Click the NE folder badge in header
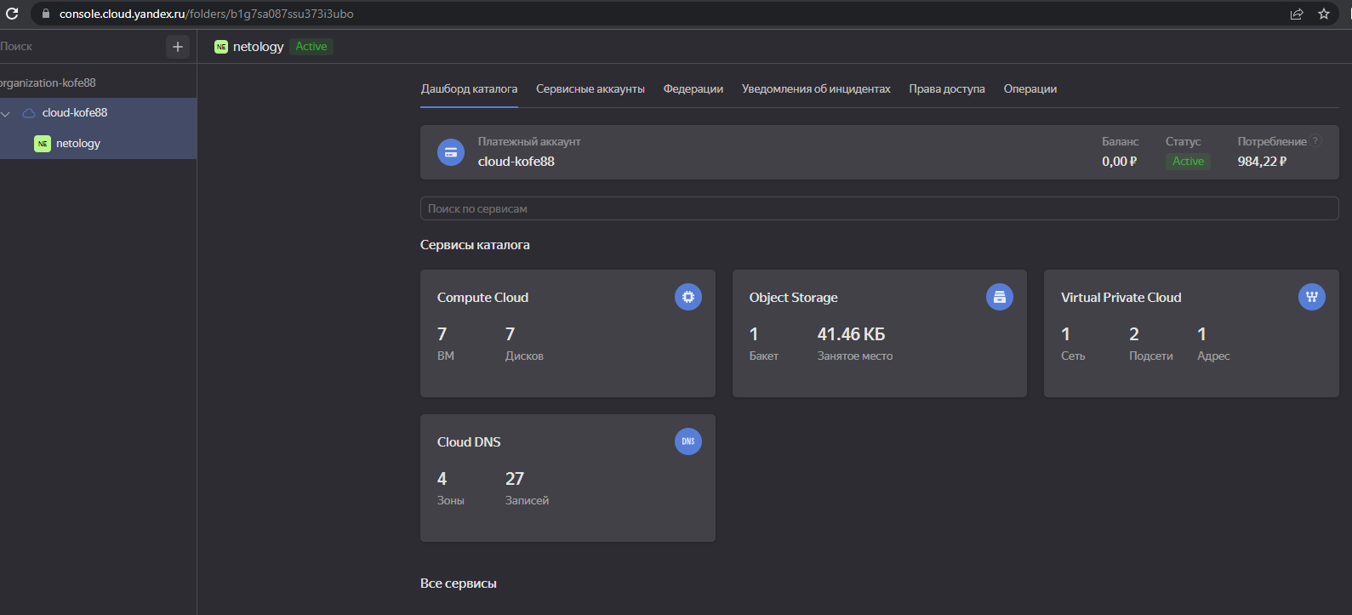This screenshot has width=1352, height=615. click(221, 47)
